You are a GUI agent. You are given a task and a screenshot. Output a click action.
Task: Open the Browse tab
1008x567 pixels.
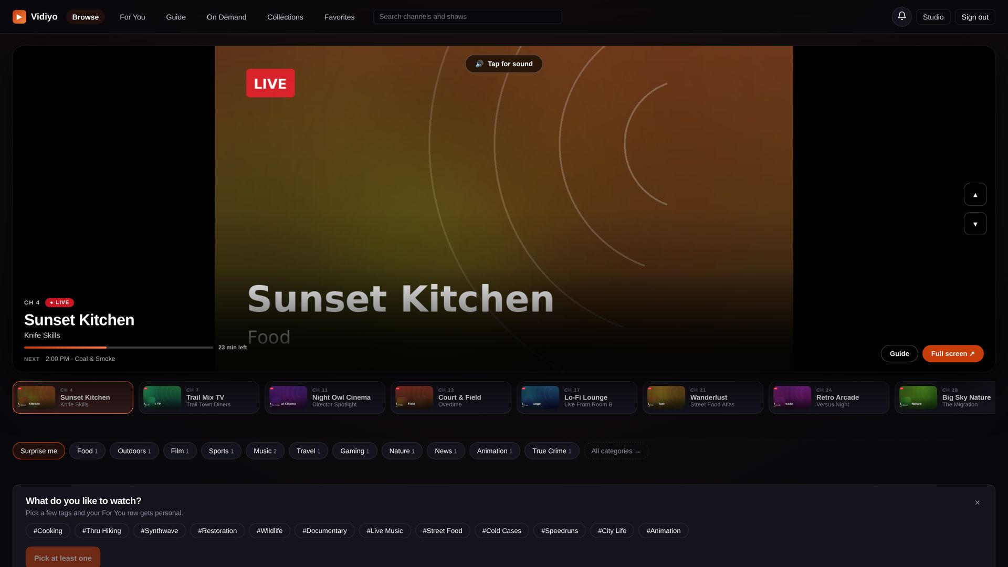tap(86, 17)
